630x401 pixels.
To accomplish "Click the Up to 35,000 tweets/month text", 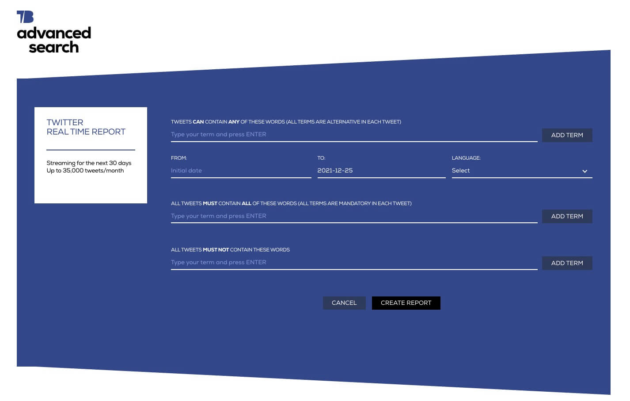I will click(85, 171).
